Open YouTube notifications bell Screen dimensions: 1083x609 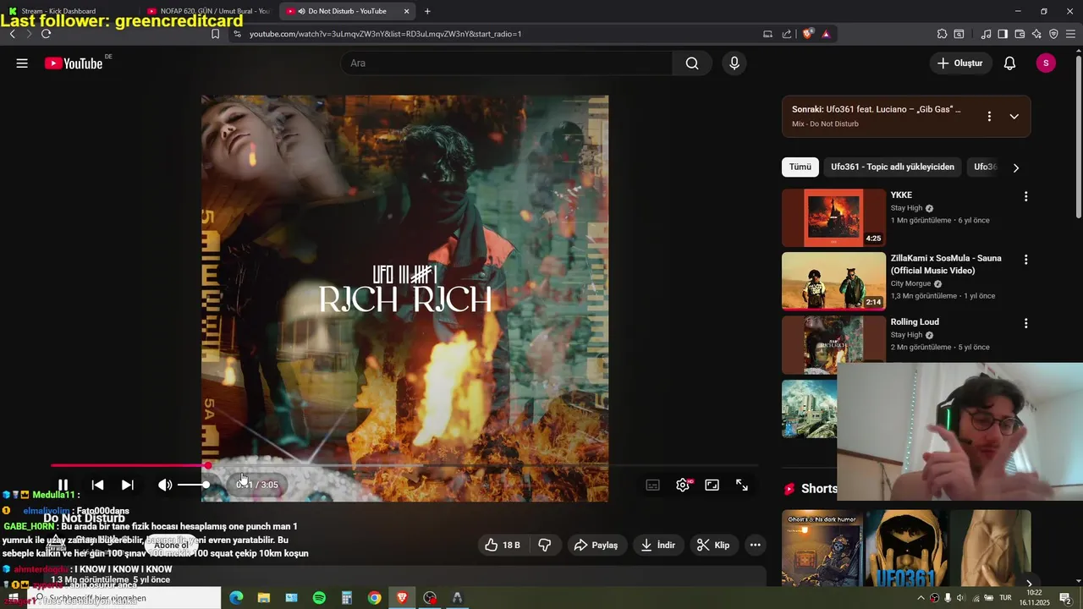(1009, 63)
